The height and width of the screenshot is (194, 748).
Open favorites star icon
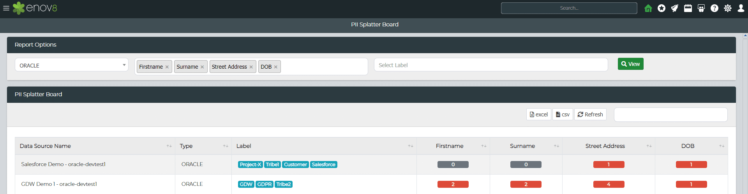click(x=662, y=8)
